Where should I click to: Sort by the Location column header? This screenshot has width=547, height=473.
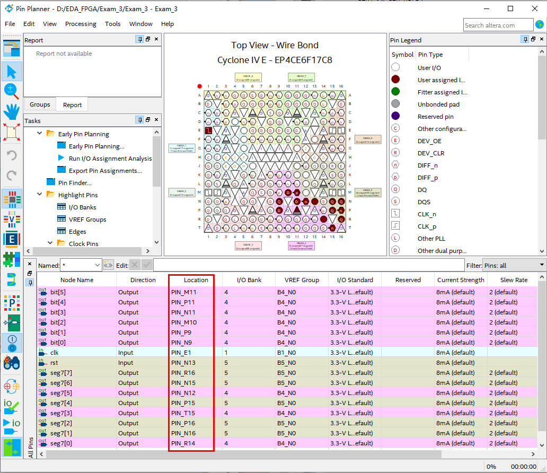196,280
